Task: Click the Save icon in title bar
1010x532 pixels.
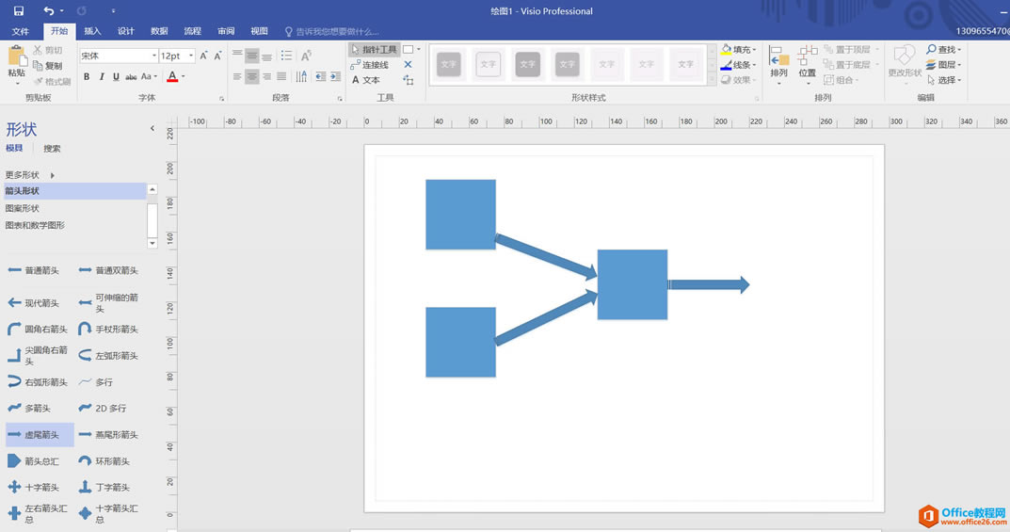Action: click(18, 11)
